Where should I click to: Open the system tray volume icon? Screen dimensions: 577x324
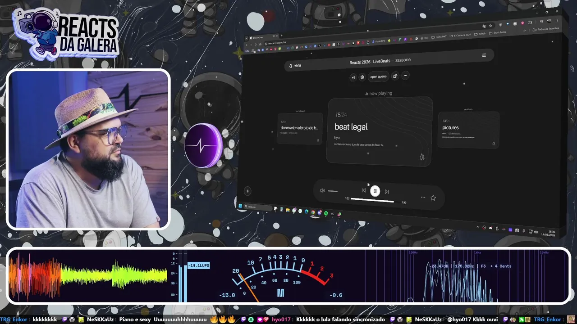pyautogui.click(x=536, y=232)
